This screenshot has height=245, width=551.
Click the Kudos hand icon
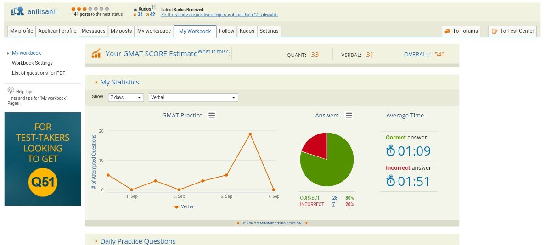135,9
